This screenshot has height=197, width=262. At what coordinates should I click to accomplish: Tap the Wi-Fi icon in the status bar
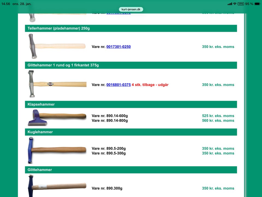pyautogui.click(x=235, y=4)
